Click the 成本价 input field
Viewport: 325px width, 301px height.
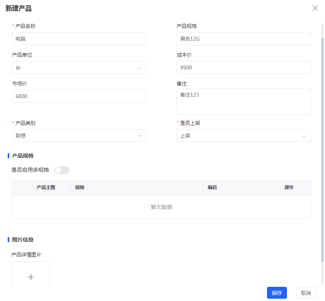[x=244, y=67]
